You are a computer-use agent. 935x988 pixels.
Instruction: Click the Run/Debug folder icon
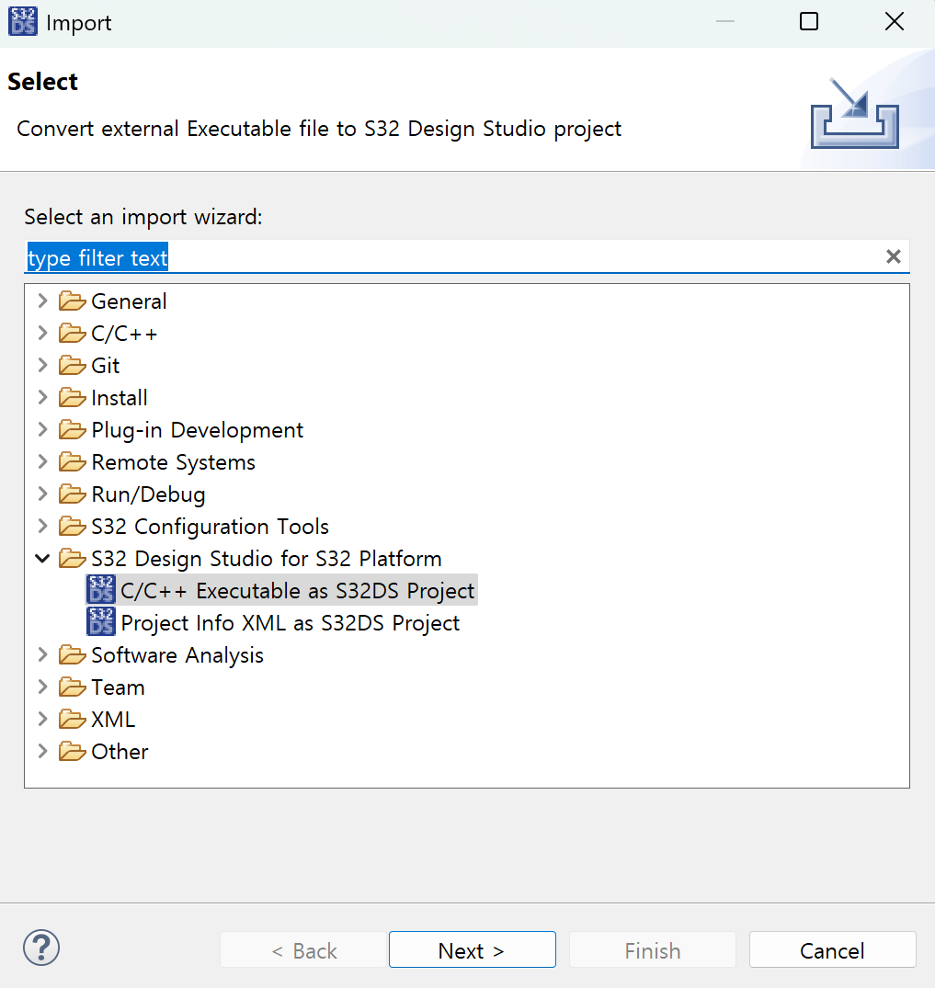(x=73, y=494)
